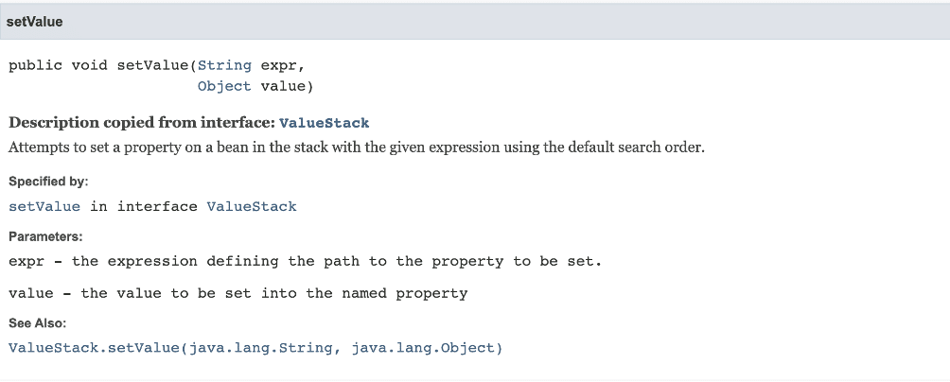Click the setValue heading bar
The image size is (950, 382).
[x=475, y=22]
